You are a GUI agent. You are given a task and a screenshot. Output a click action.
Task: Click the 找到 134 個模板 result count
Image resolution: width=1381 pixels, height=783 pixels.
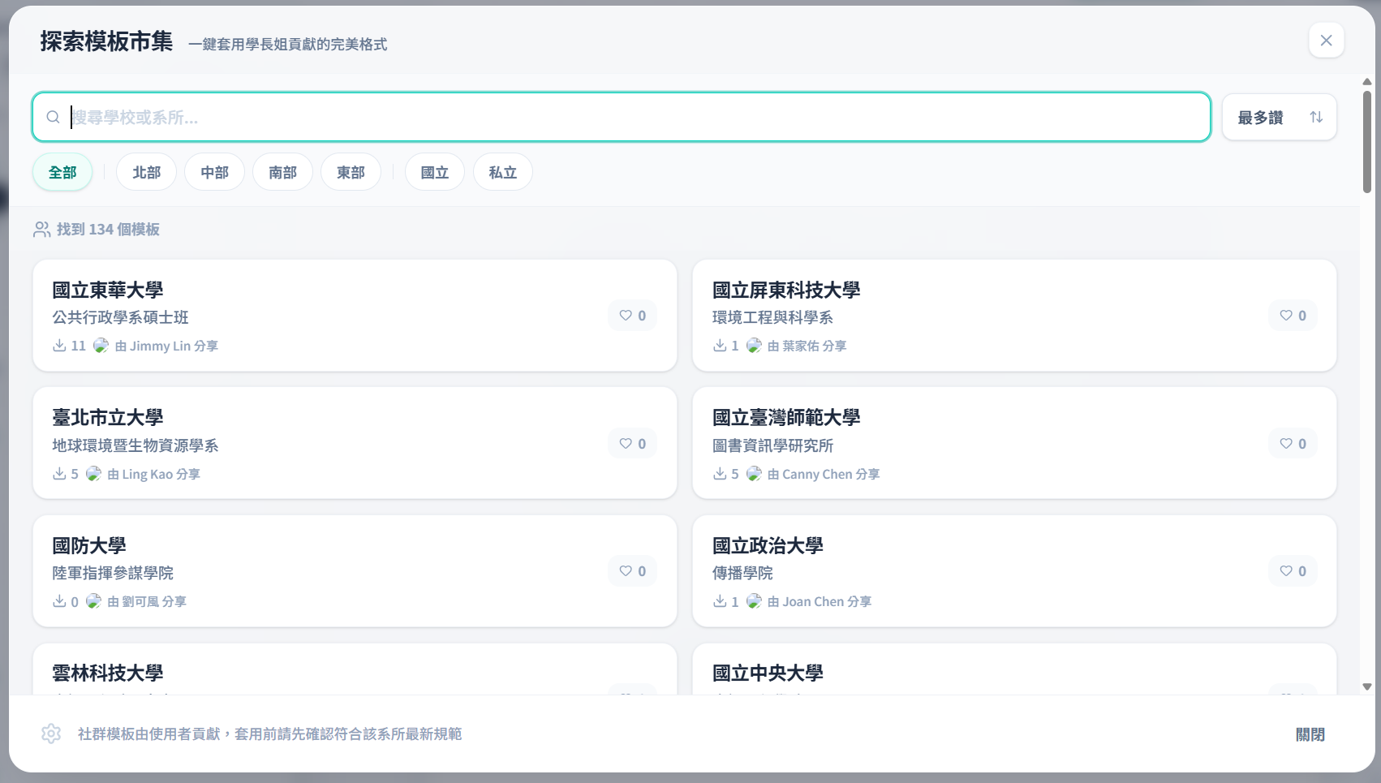(x=108, y=230)
